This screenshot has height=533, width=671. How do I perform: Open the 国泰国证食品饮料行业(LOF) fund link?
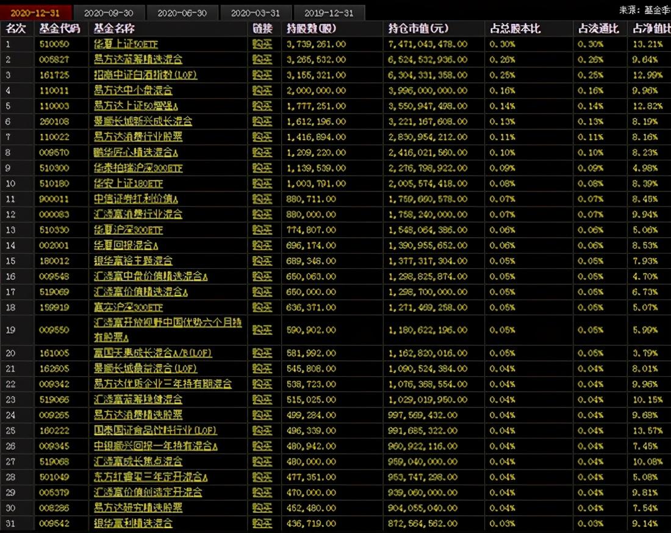click(156, 431)
